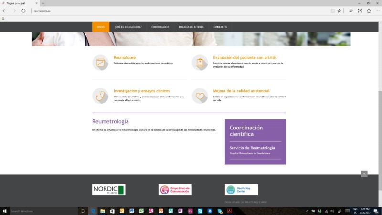Launch Word from the taskbar
This screenshot has width=382, height=215.
tap(132, 211)
